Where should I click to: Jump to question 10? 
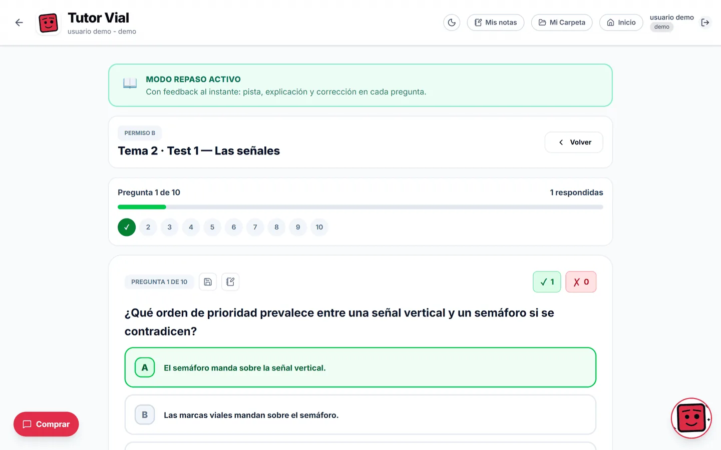(319, 227)
